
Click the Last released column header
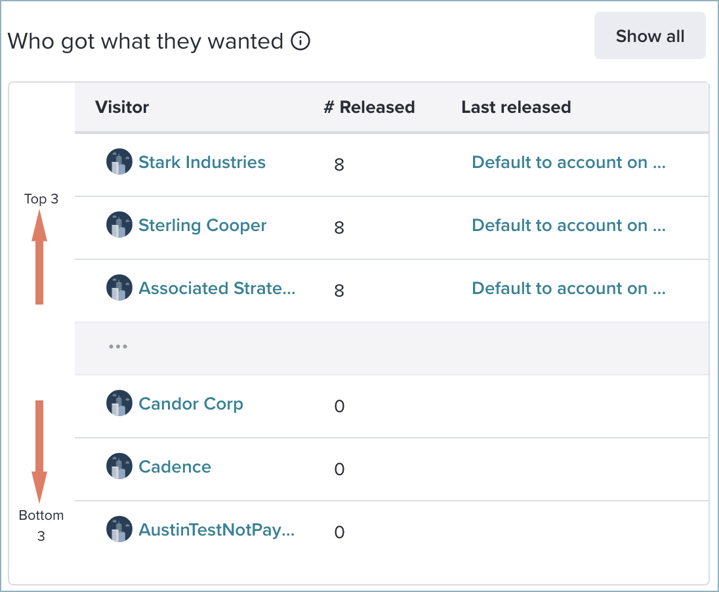tap(516, 107)
